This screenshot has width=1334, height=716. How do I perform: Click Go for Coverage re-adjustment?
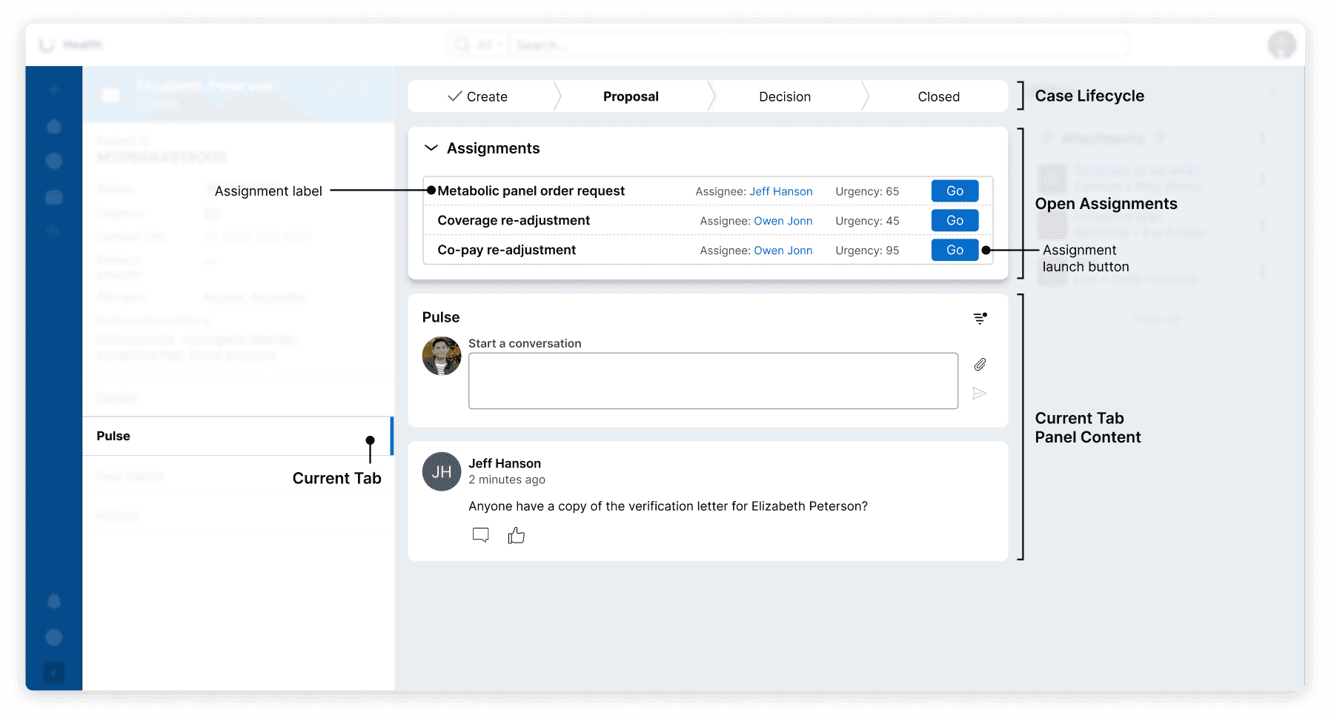955,221
